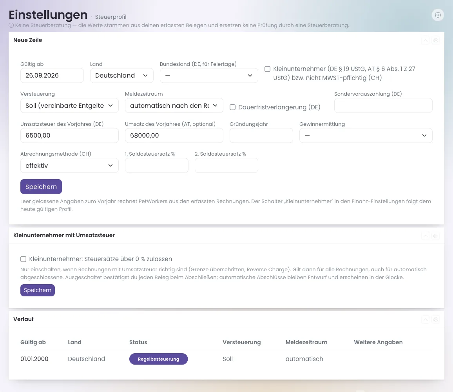Viewport: 453px width, 392px height.
Task: Click the Meldezeitraum column header in Verlauf
Action: tap(306, 342)
